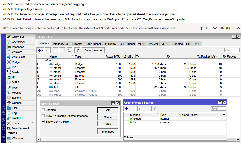Image resolution: width=241 pixels, height=143 pixels.
Task: Click Detect Internet button
Action: [93, 50]
